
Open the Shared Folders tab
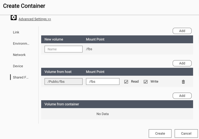tap(21, 77)
